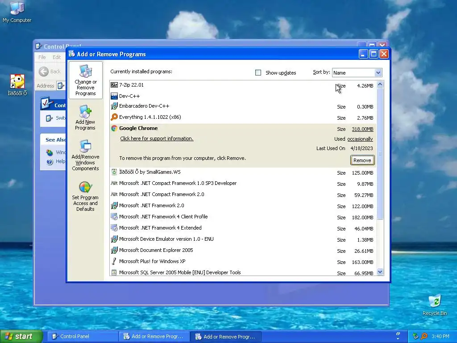This screenshot has height=343, width=457.
Task: Open Edit menu in Control Panel window
Action: coord(57,57)
